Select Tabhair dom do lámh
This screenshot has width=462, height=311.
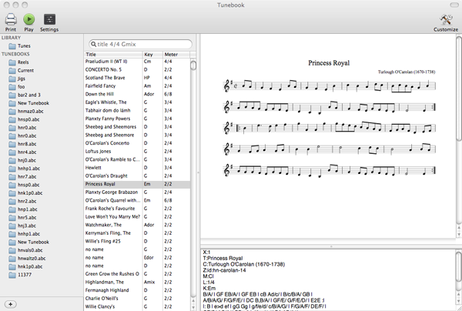pos(137,110)
